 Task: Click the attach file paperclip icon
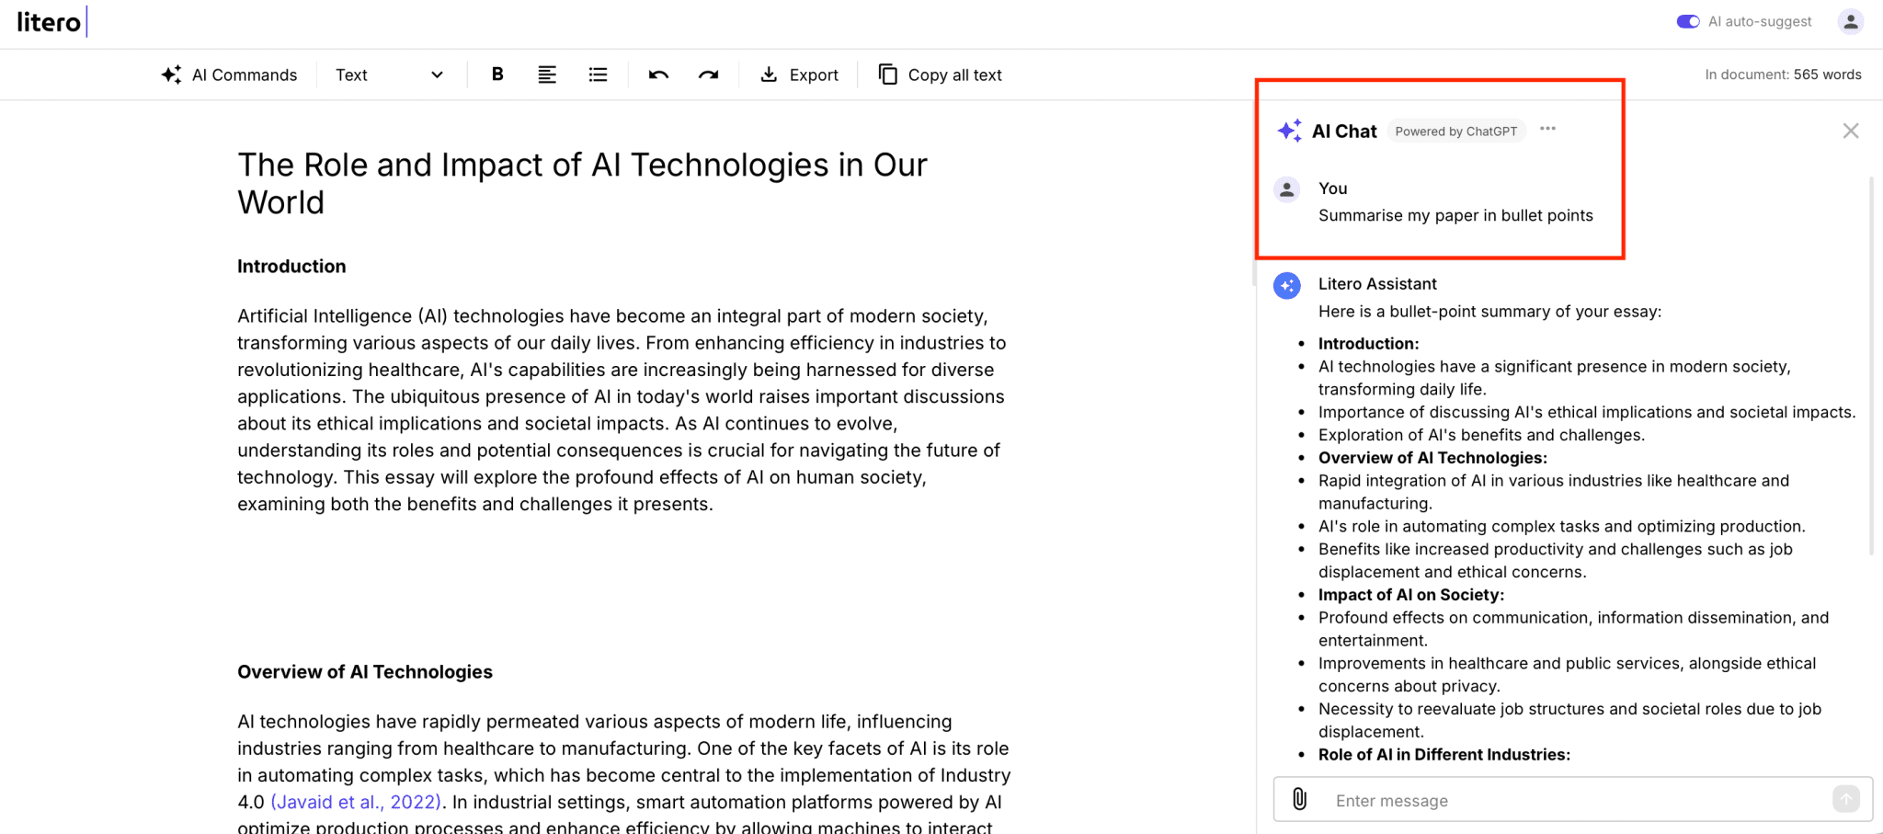(x=1299, y=799)
